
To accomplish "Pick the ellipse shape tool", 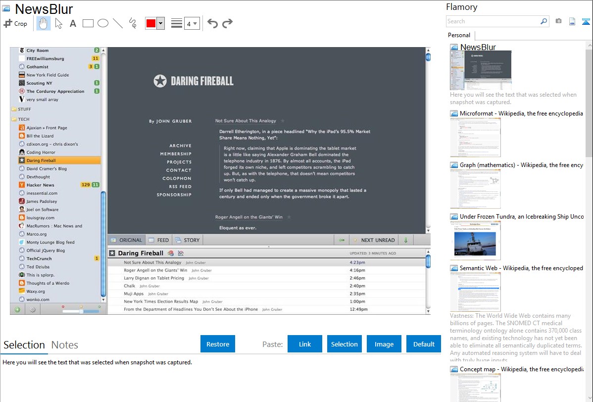I will [103, 23].
